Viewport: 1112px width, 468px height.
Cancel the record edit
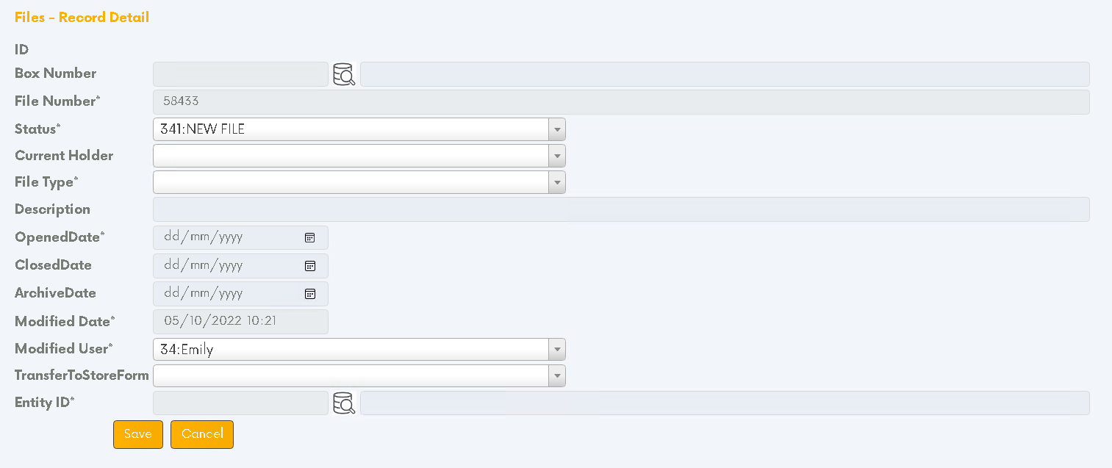click(202, 434)
